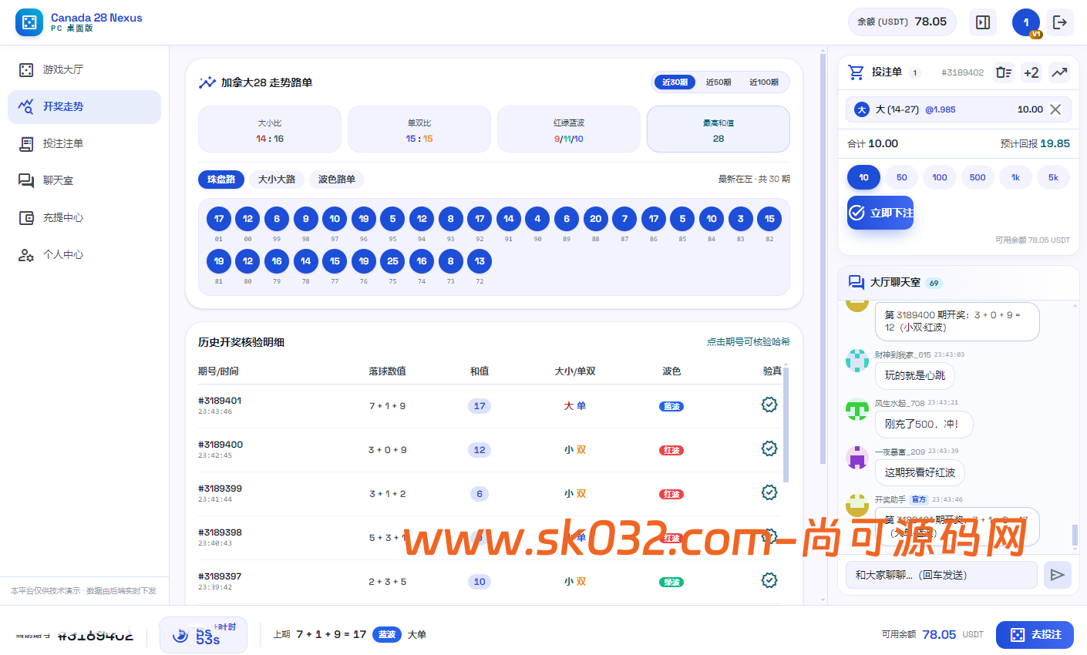
Task: Click avatar of user 风生水起_708
Action: (x=857, y=409)
